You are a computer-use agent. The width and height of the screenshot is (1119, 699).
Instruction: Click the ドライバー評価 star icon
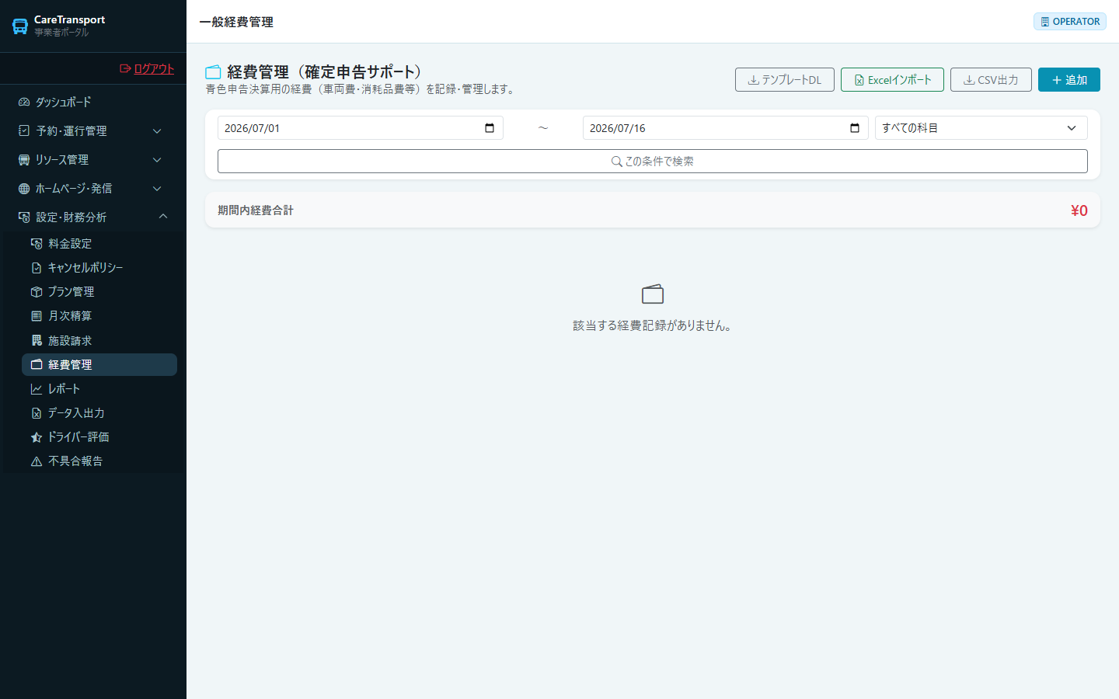click(37, 436)
